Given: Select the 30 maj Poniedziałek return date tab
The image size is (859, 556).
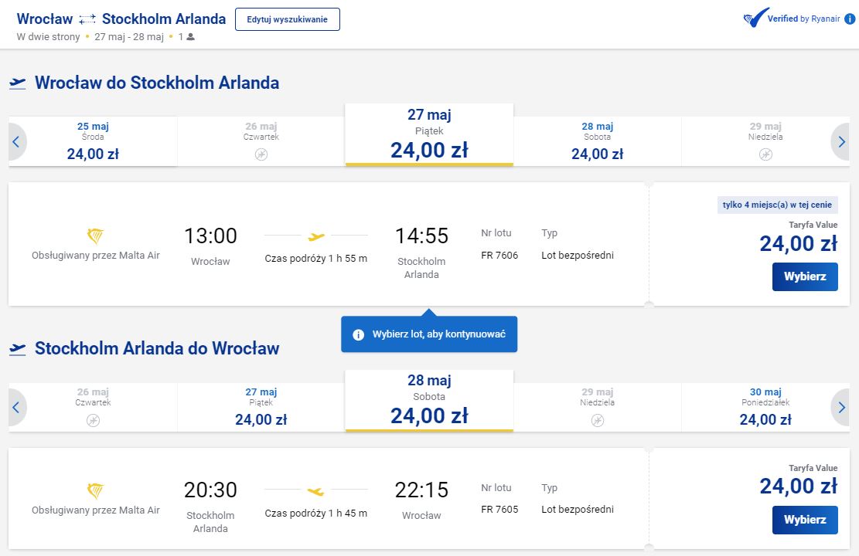Looking at the screenshot, I should 765,407.
